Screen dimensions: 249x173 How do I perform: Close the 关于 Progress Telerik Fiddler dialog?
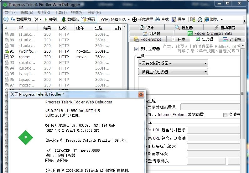point(141,94)
